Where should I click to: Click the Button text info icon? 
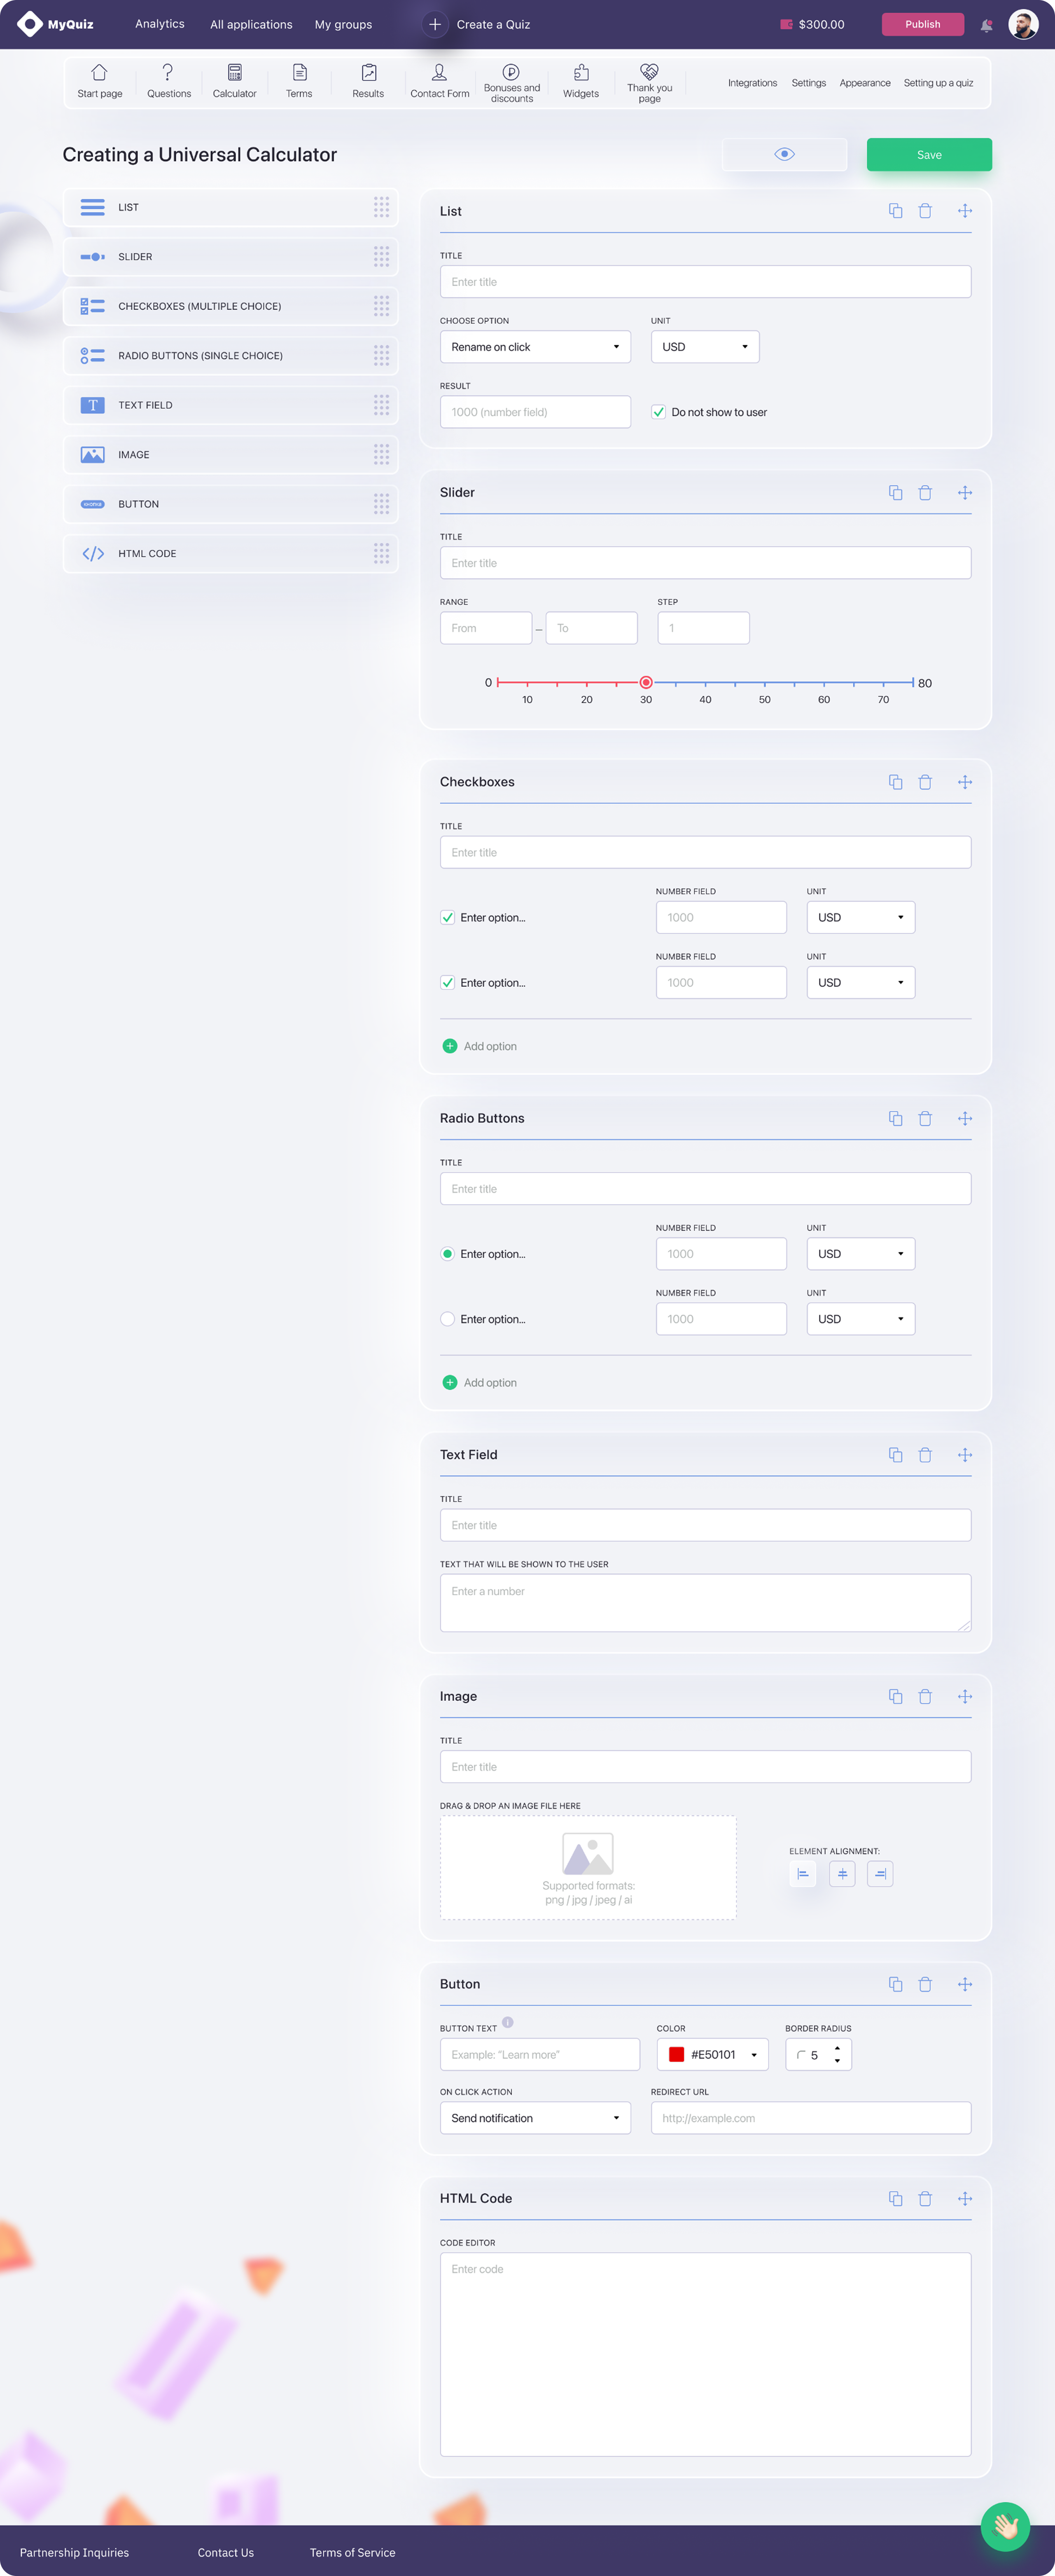tap(507, 2022)
